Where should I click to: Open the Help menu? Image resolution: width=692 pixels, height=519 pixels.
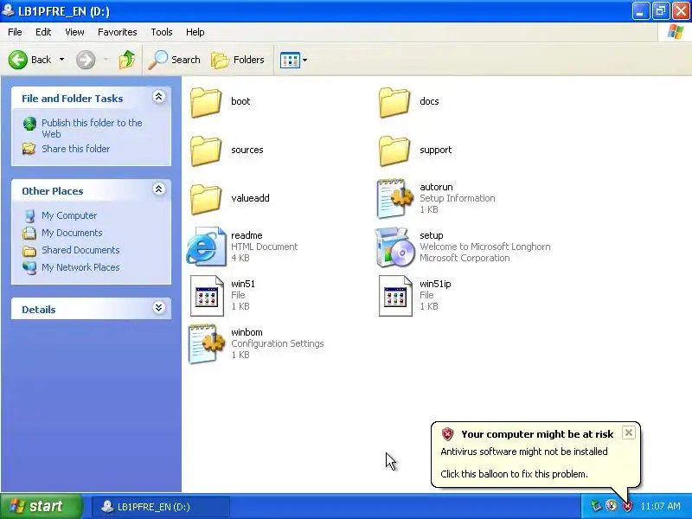[195, 32]
